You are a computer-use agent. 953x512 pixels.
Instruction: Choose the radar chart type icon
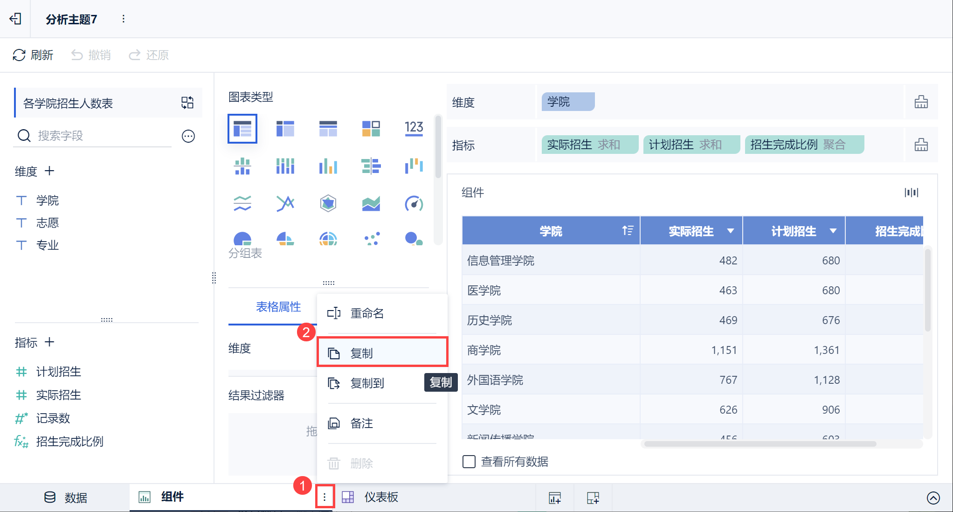coord(328,203)
